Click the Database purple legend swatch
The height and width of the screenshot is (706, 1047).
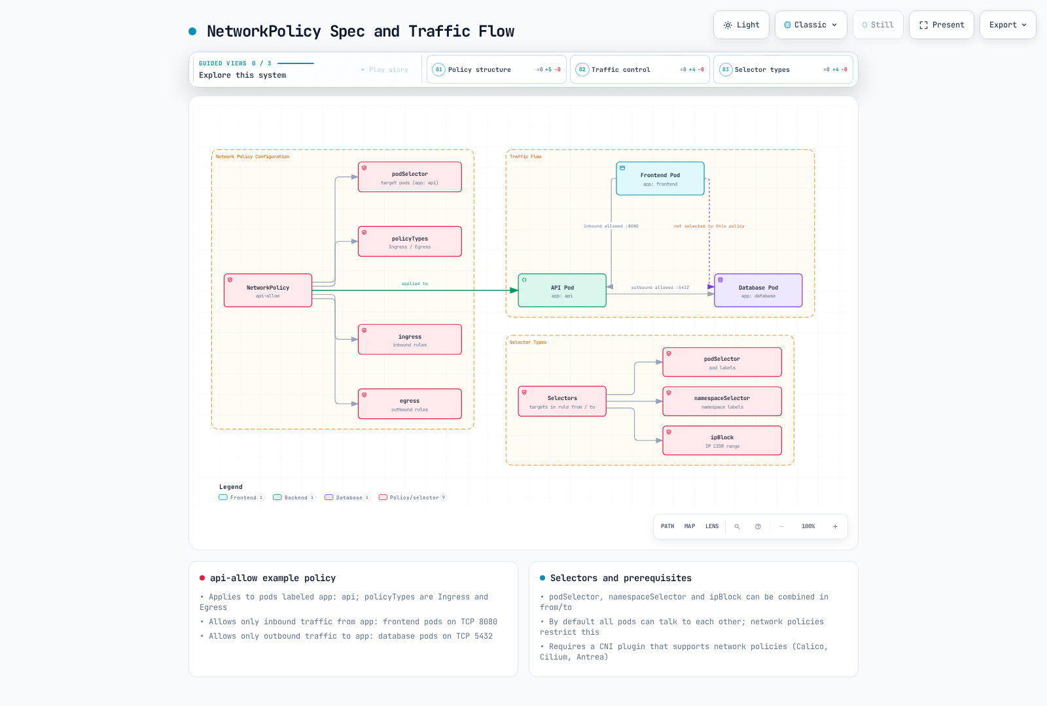(329, 497)
